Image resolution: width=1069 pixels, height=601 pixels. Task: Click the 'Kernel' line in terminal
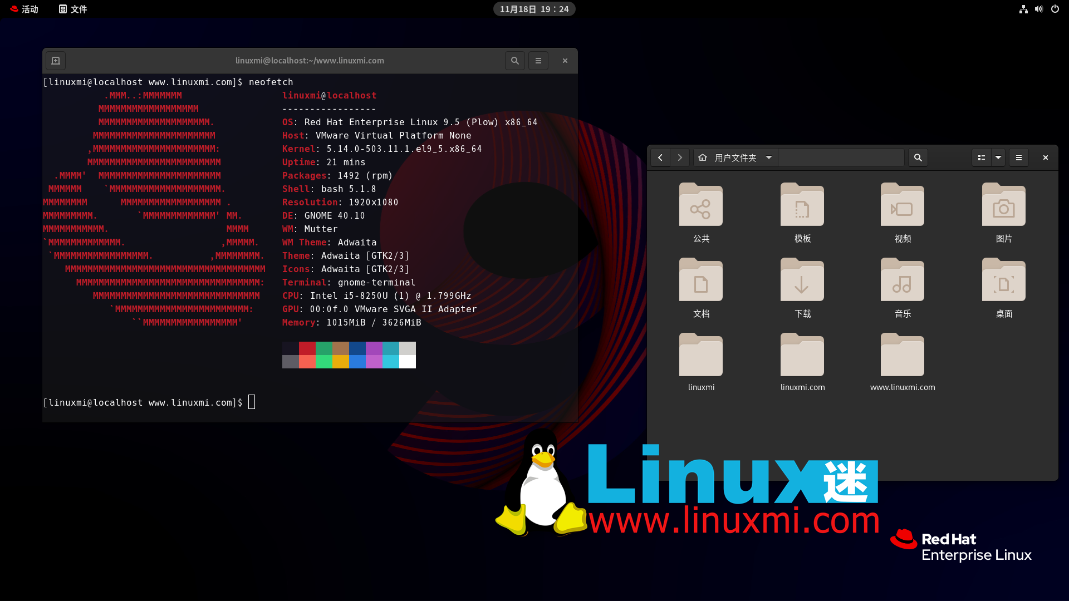[x=382, y=149]
